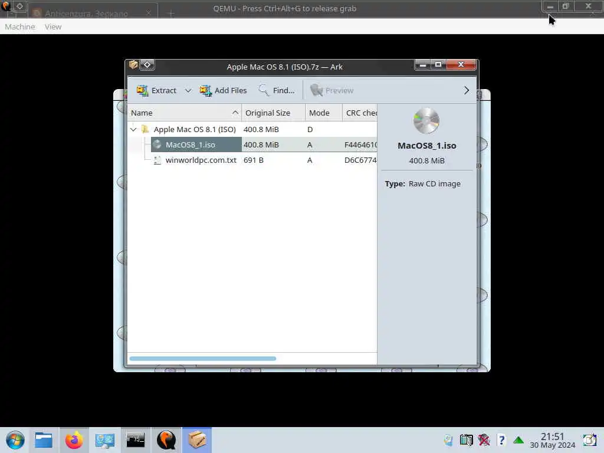The width and height of the screenshot is (604, 453).
Task: Close the QEMU window
Action: click(588, 6)
